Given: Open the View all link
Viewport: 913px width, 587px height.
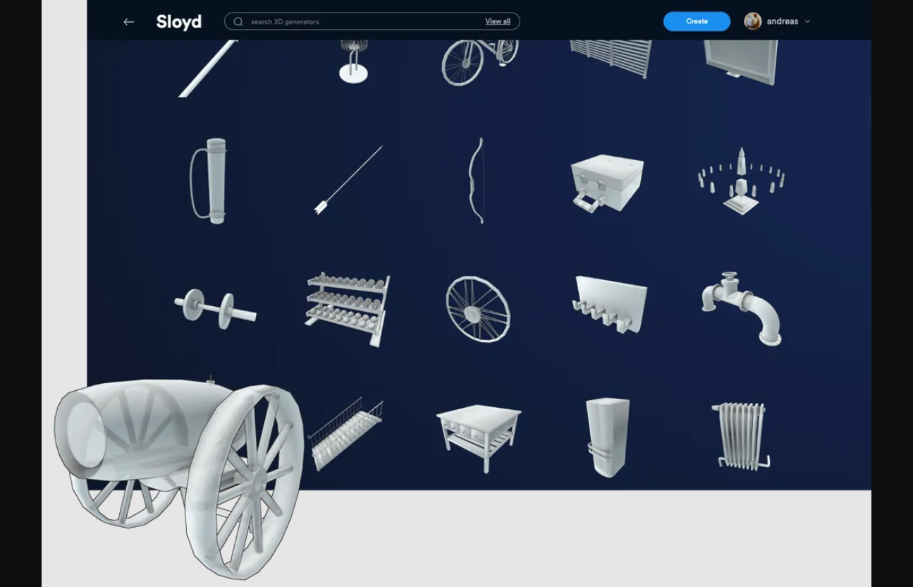Looking at the screenshot, I should [497, 21].
